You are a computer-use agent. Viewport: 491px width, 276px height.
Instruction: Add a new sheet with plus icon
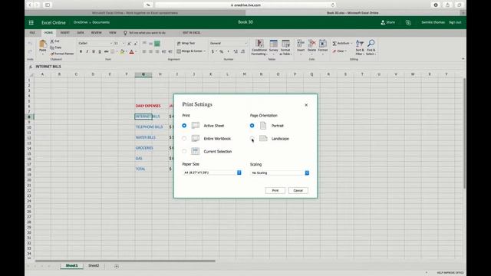pos(117,266)
